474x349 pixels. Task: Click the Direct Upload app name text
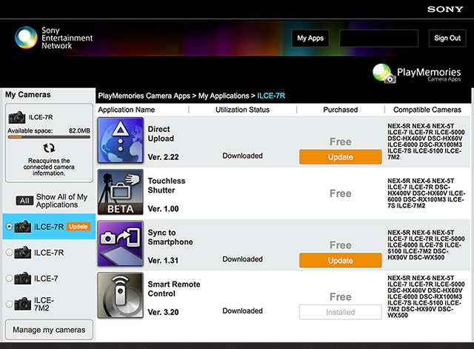[x=161, y=133]
